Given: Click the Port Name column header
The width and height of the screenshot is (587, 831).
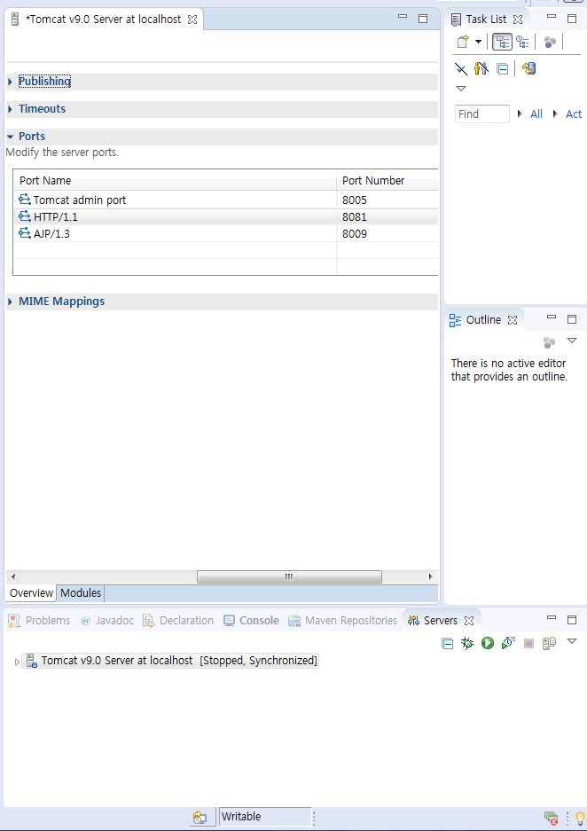Looking at the screenshot, I should (175, 181).
